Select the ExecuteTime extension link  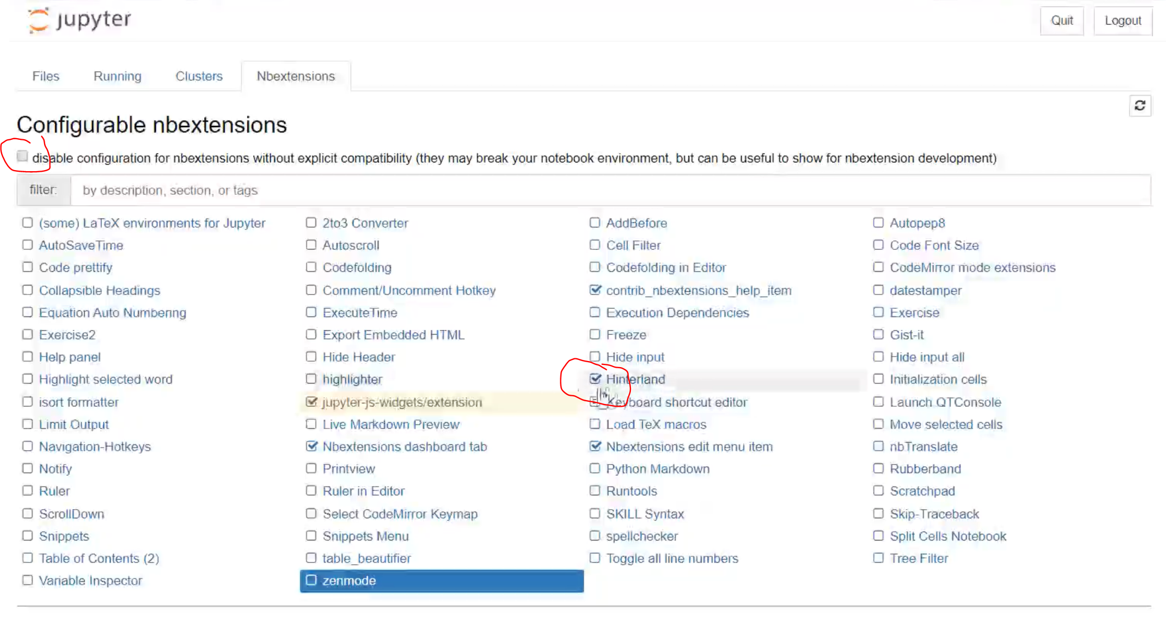pyautogui.click(x=359, y=313)
